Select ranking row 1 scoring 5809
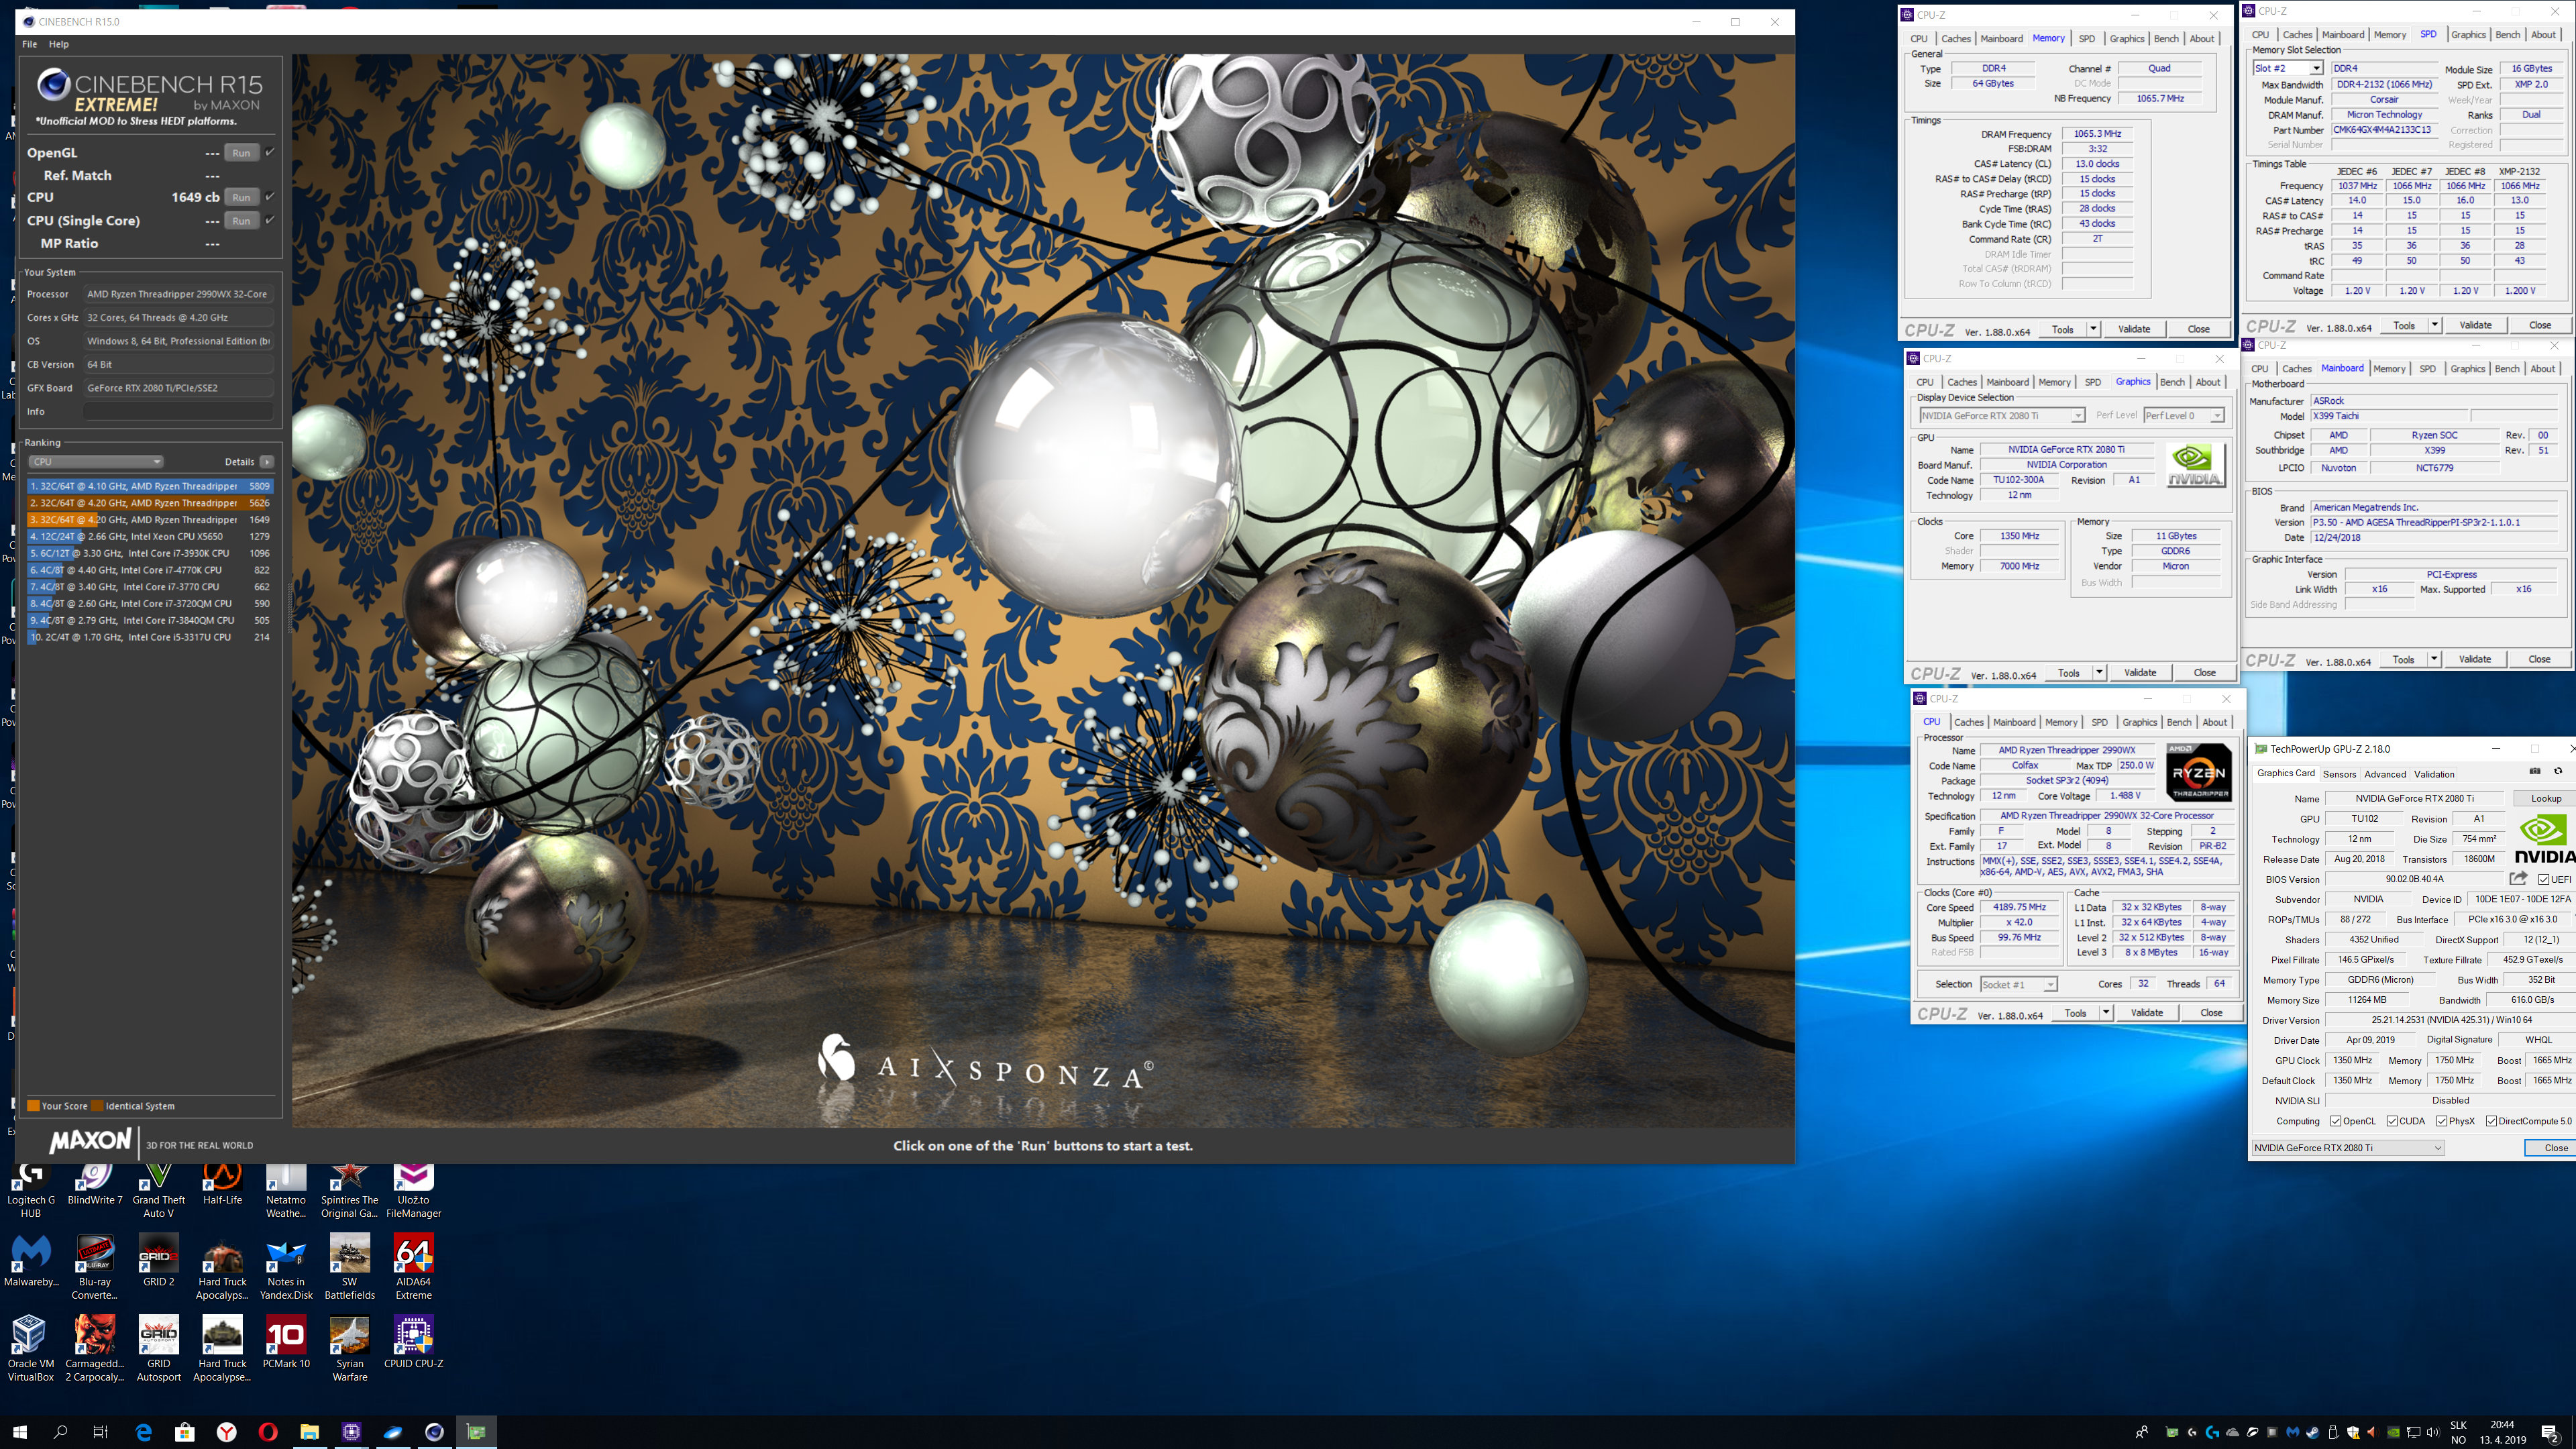Viewport: 2576px width, 1449px height. 150,486
